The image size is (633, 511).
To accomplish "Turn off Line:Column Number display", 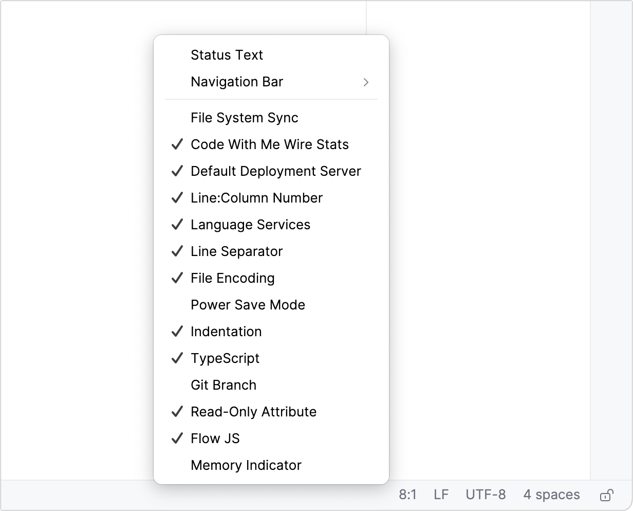I will pyautogui.click(x=256, y=198).
